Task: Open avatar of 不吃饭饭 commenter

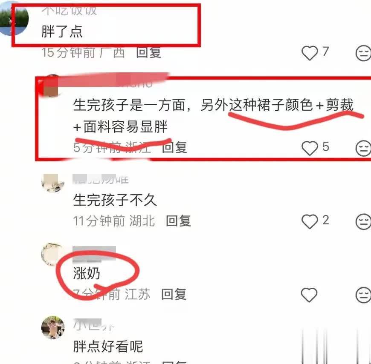Action: [13, 18]
